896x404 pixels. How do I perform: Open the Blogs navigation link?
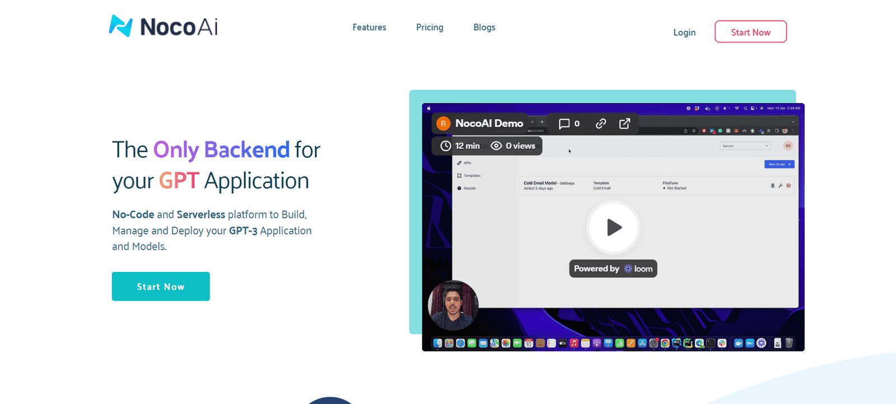pos(484,27)
